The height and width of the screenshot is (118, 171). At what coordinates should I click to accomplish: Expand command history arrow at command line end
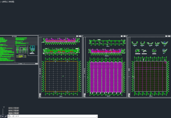(x=97, y=116)
